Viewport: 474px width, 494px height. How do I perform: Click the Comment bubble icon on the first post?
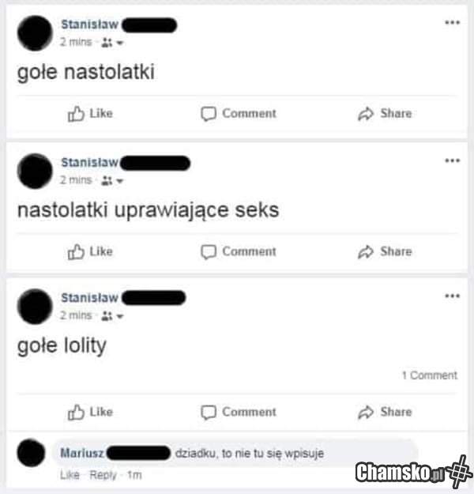pos(209,114)
